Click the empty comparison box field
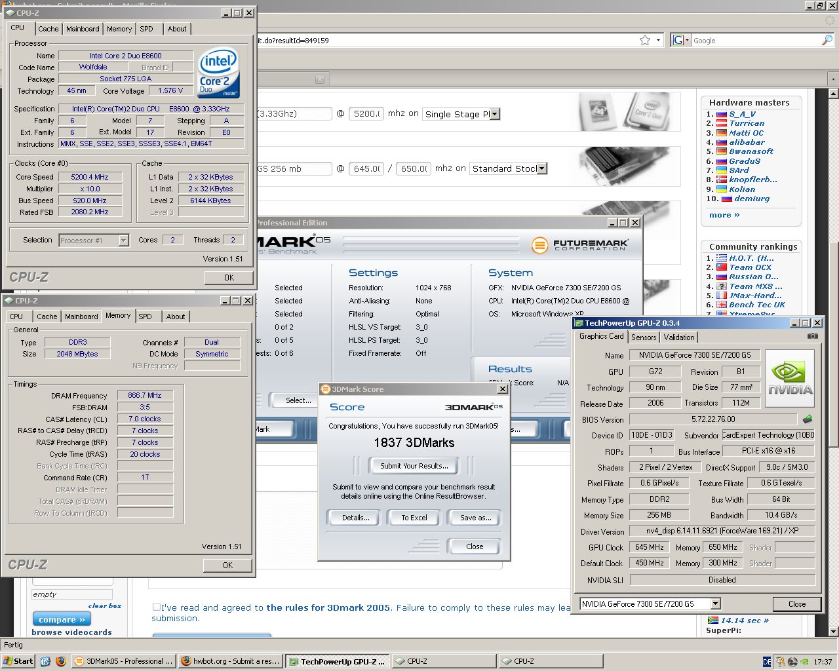 tap(72, 594)
